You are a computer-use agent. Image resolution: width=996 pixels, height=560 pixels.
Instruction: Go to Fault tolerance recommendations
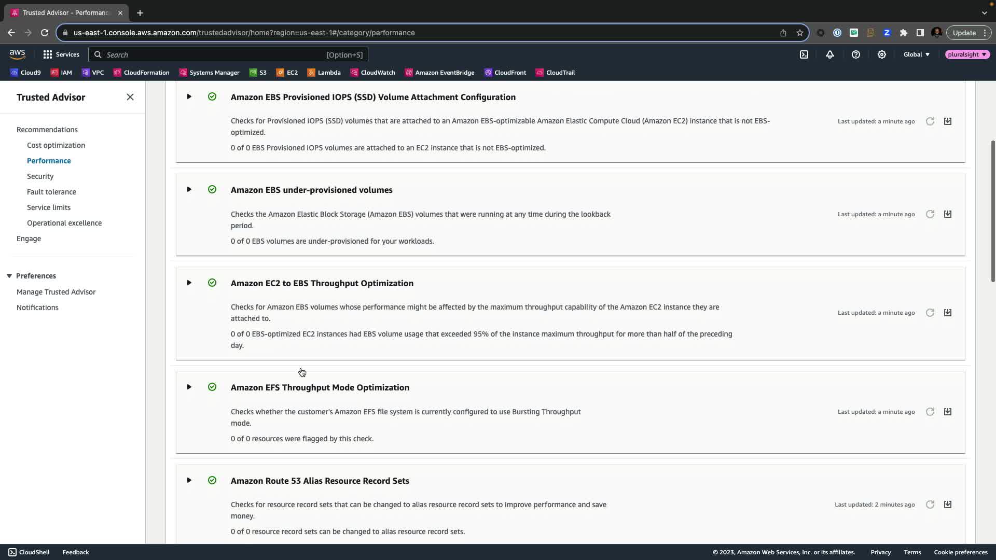coord(51,192)
